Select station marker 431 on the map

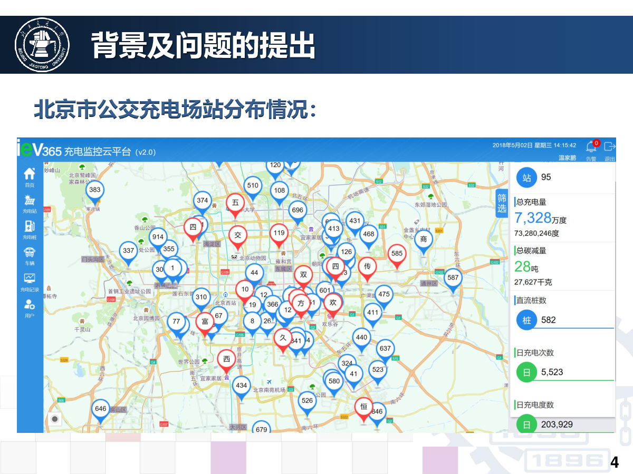pos(355,225)
